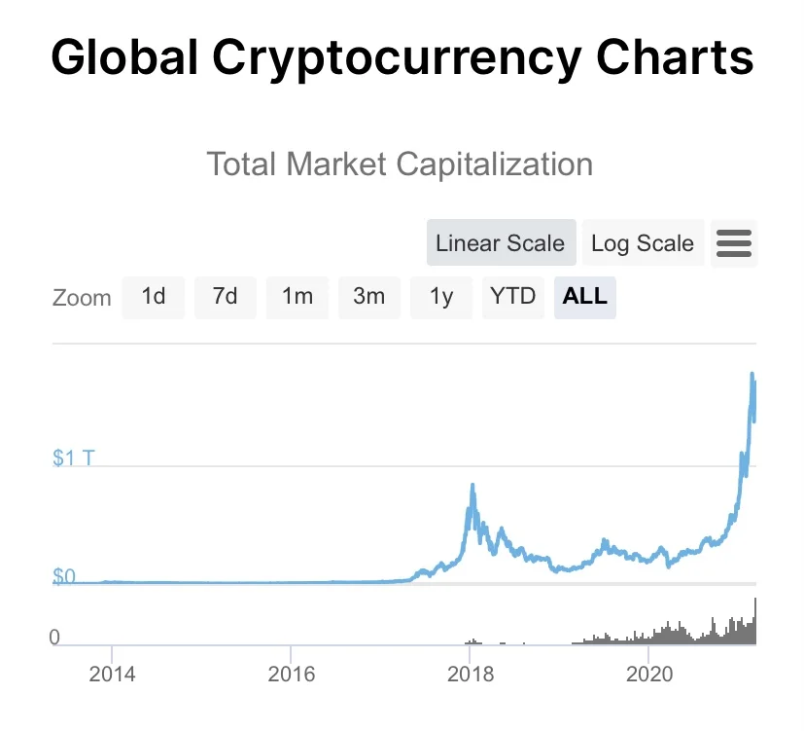
Task: Click the 2018 timeline label
Action: pyautogui.click(x=471, y=674)
